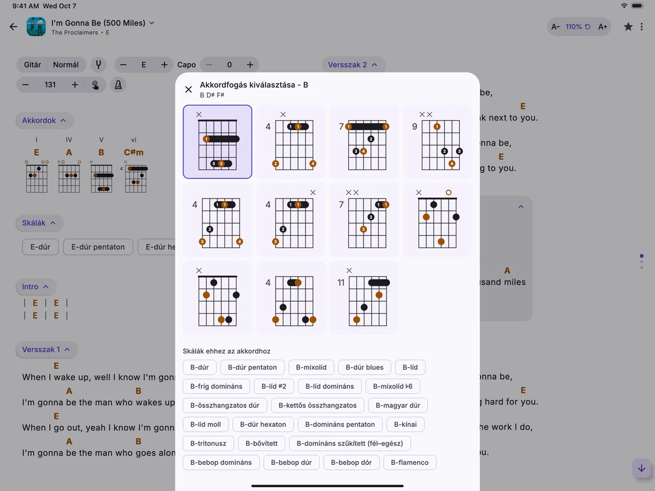This screenshot has height=491, width=655.
Task: Pick the B fingering with an open string
Action: pyautogui.click(x=438, y=220)
